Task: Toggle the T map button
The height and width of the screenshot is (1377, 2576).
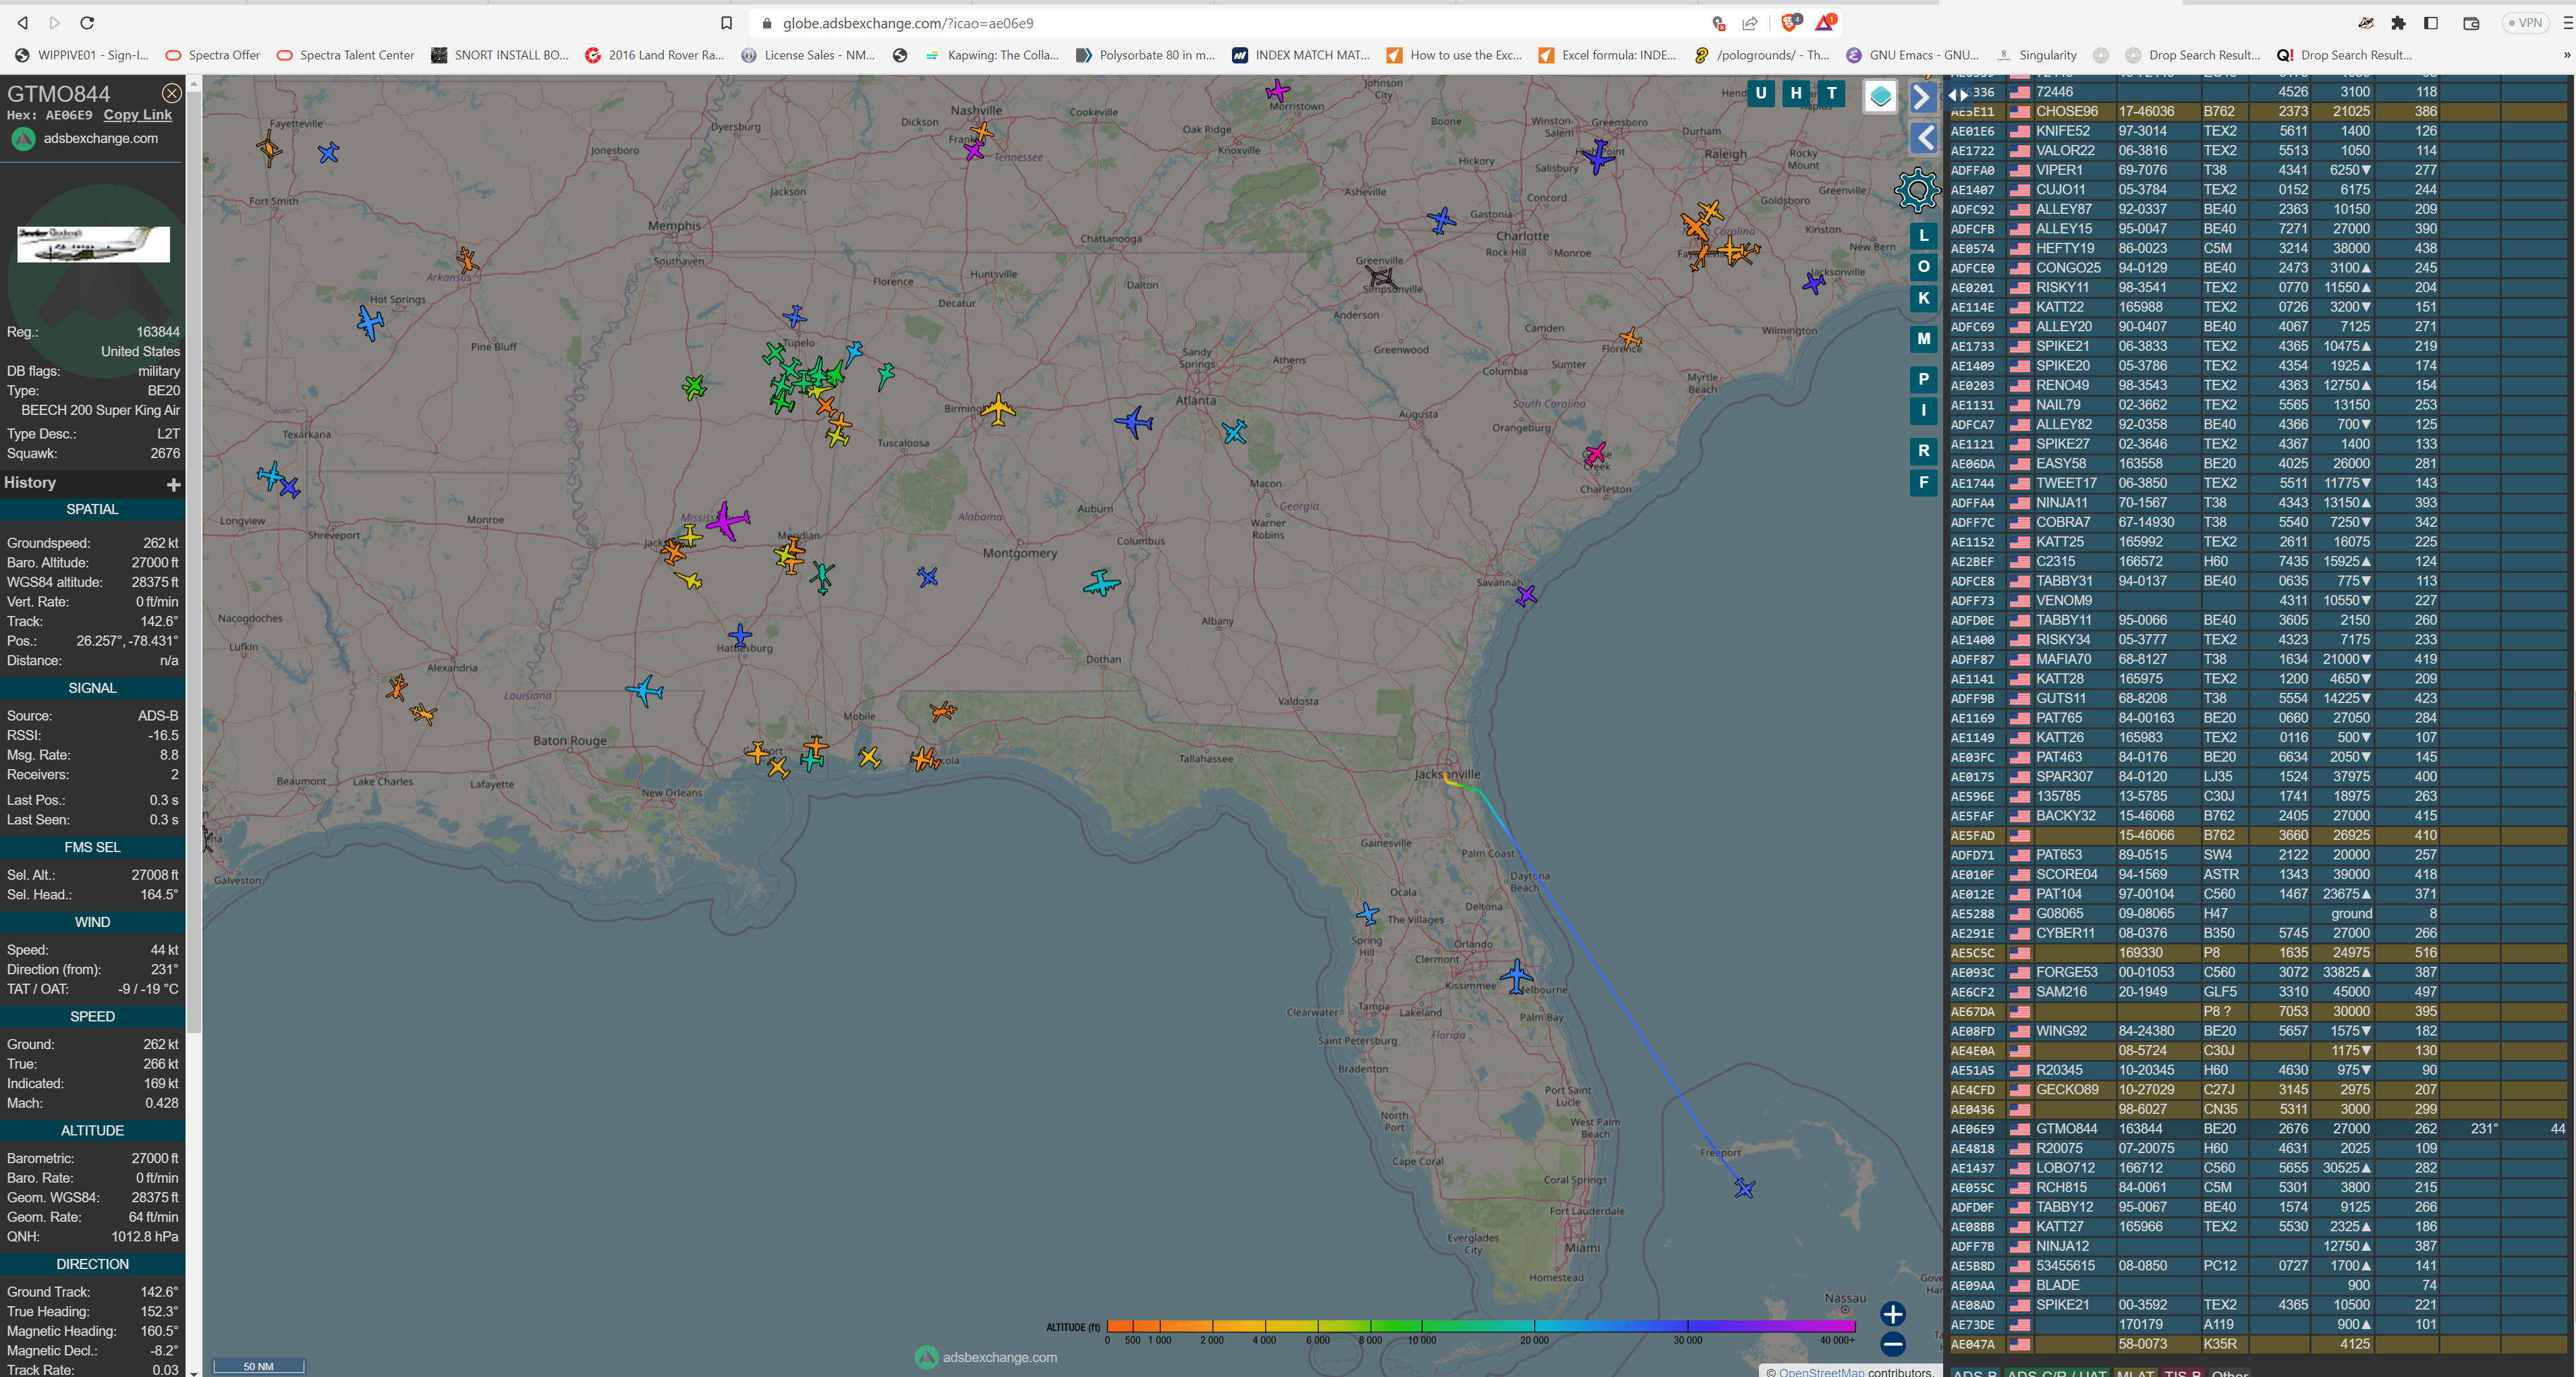Action: [x=1832, y=93]
